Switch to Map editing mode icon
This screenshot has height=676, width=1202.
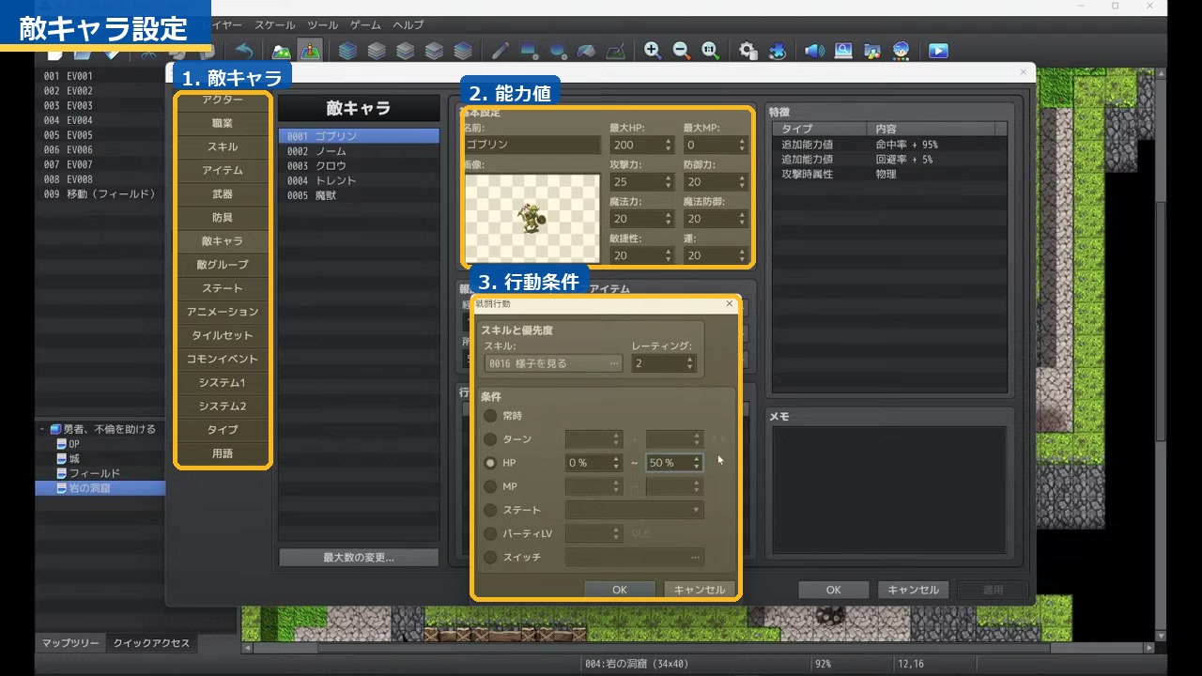point(281,51)
